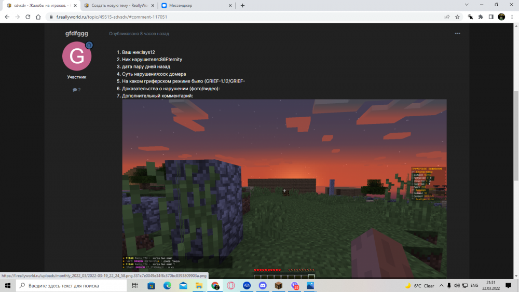Open the Minecraft screenshot attachment
The image size is (519, 292).
[x=284, y=188]
